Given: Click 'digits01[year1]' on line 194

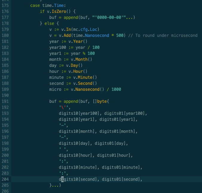Looking at the screenshot, I should (x=117, y=119).
